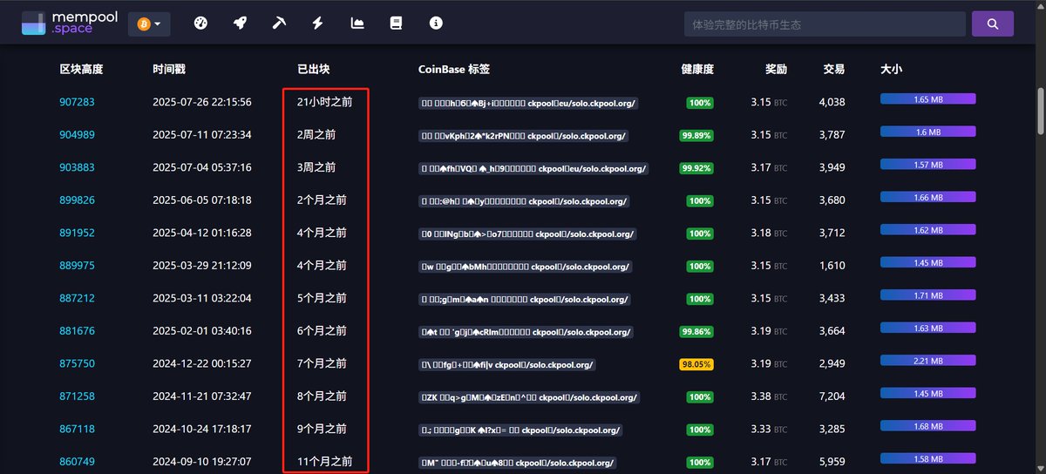Click timestamp 2024-09-10 19:27:07
The image size is (1046, 474).
(201, 462)
